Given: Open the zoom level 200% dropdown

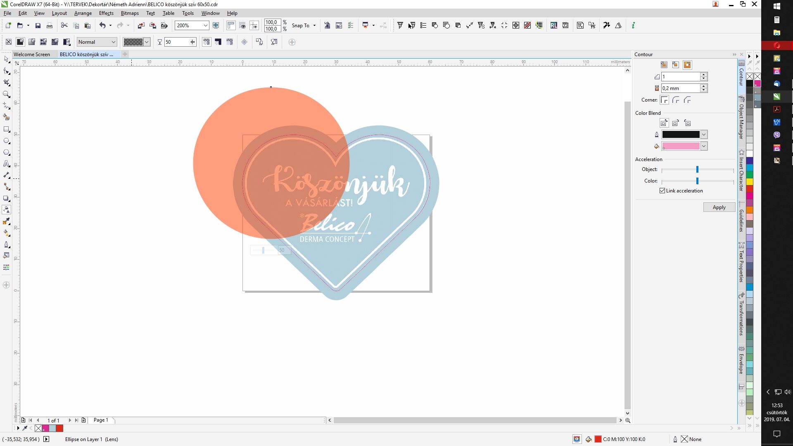Looking at the screenshot, I should tap(205, 26).
